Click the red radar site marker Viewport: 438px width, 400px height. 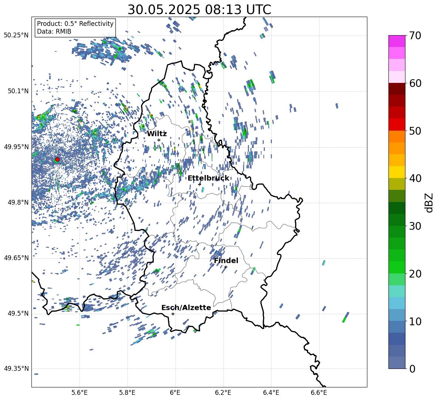(x=57, y=159)
